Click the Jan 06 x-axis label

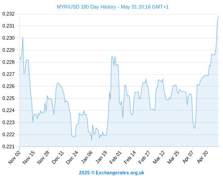86,157
